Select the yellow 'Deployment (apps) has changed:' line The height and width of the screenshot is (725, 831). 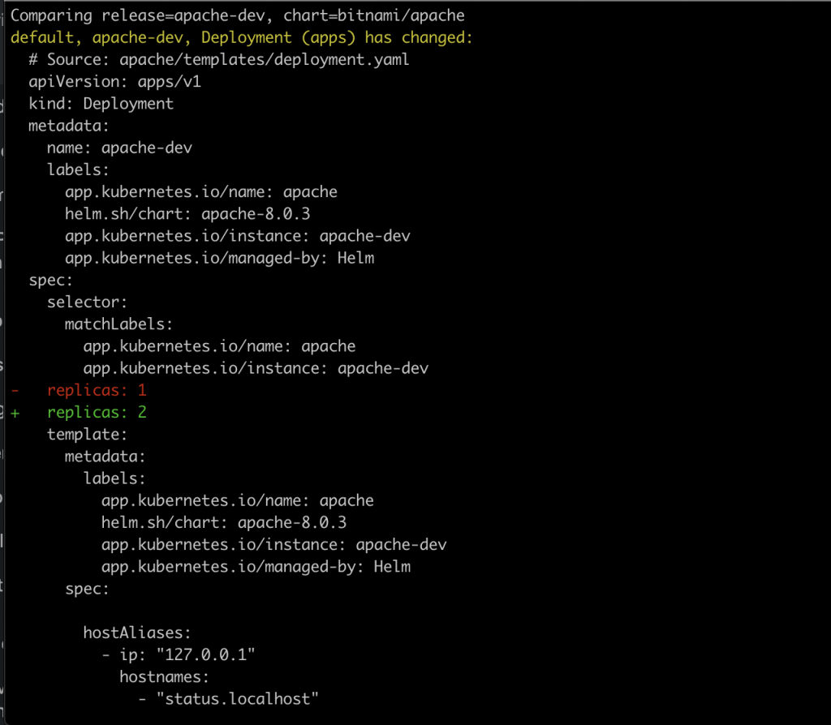tap(241, 37)
